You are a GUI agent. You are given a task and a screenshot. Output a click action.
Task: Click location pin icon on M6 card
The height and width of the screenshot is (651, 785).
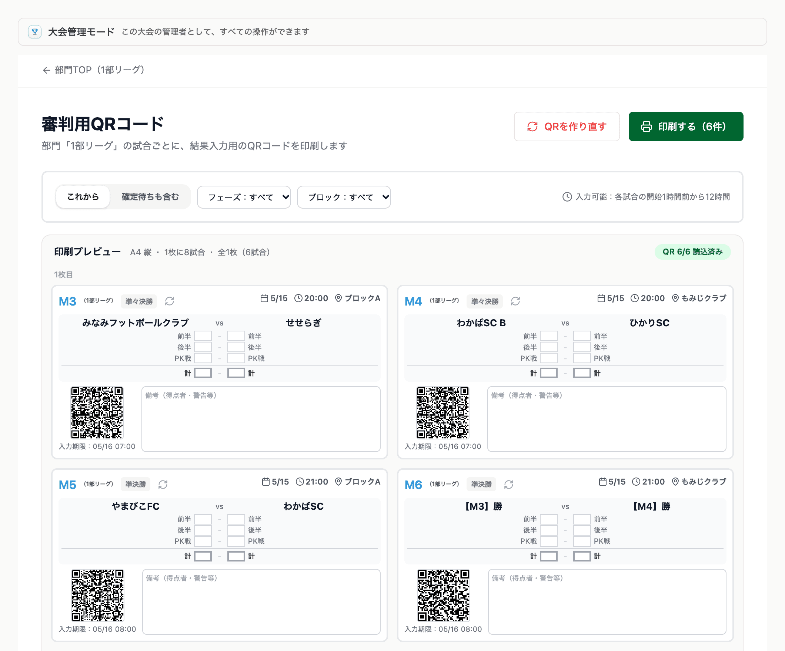[x=675, y=482]
